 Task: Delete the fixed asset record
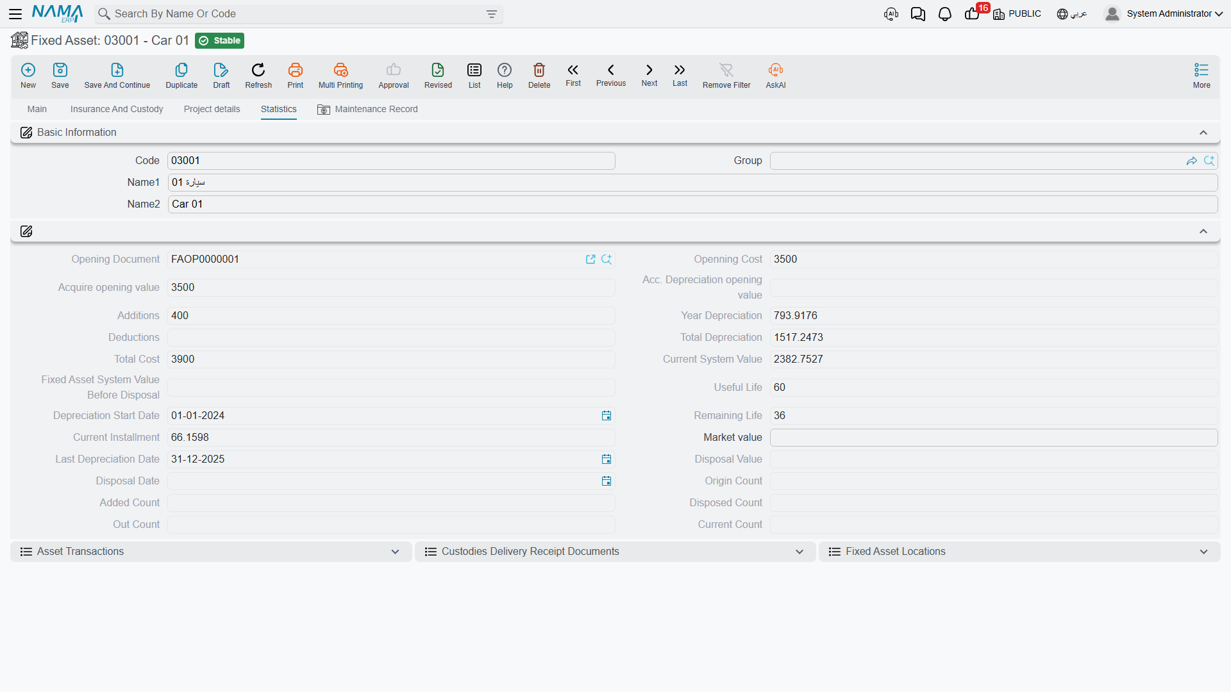539,76
